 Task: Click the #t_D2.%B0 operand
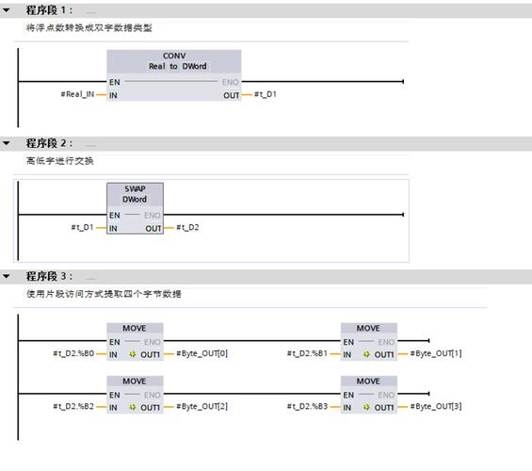73,353
